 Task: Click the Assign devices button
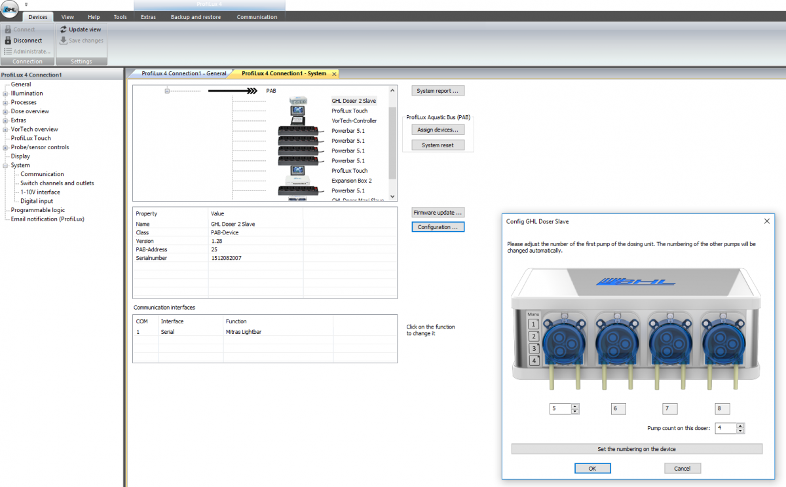click(x=438, y=130)
